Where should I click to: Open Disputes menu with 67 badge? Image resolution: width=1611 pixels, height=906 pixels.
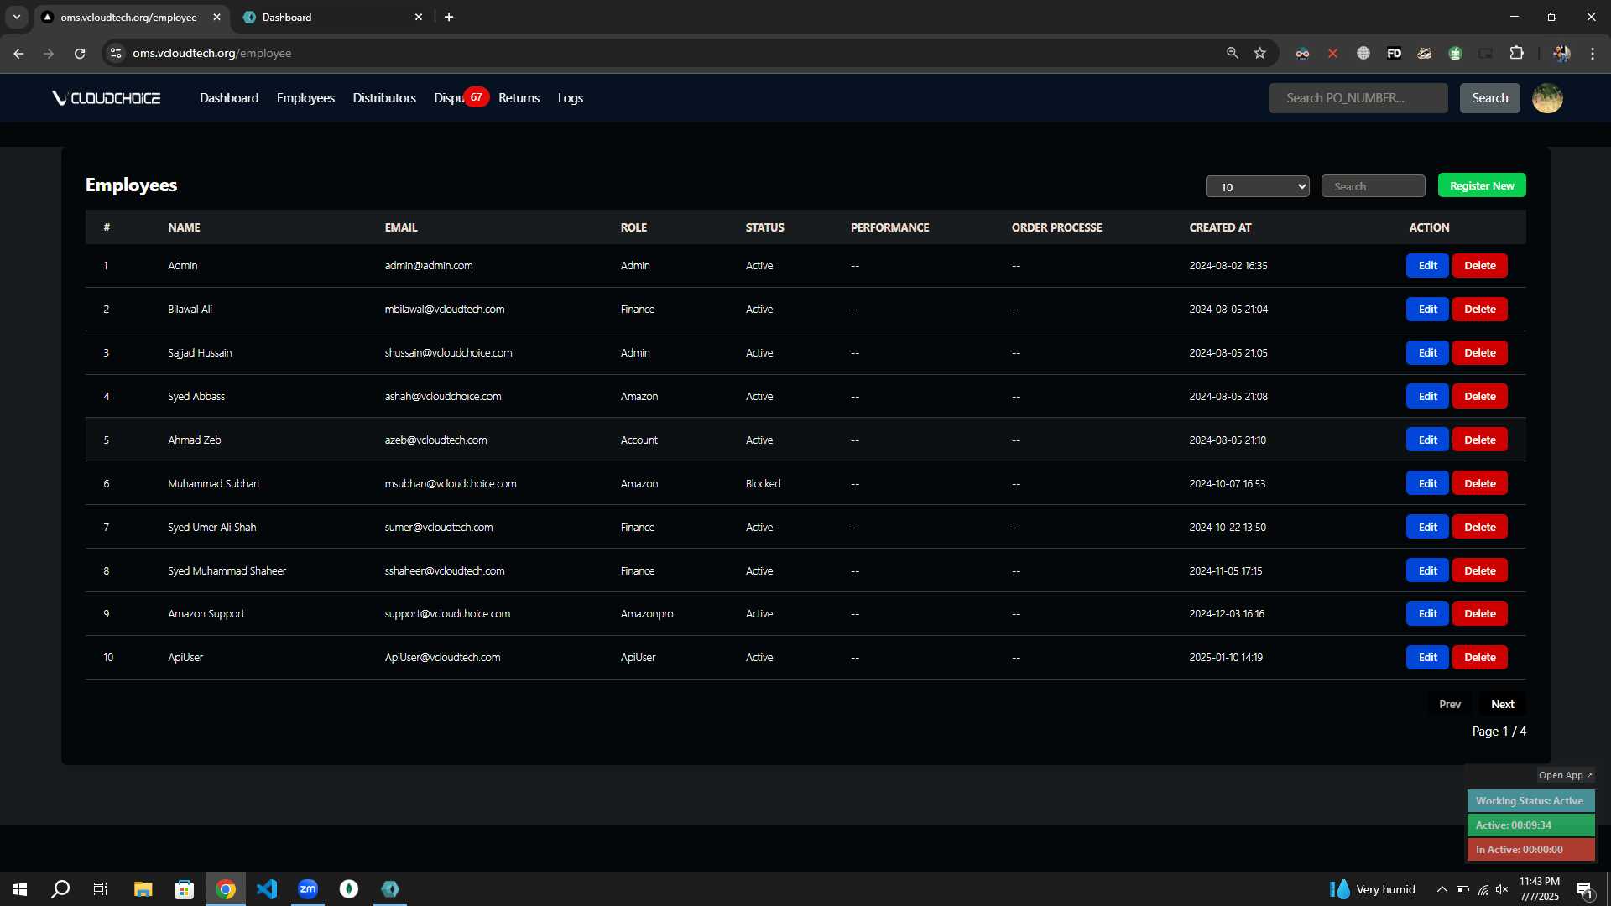[461, 98]
